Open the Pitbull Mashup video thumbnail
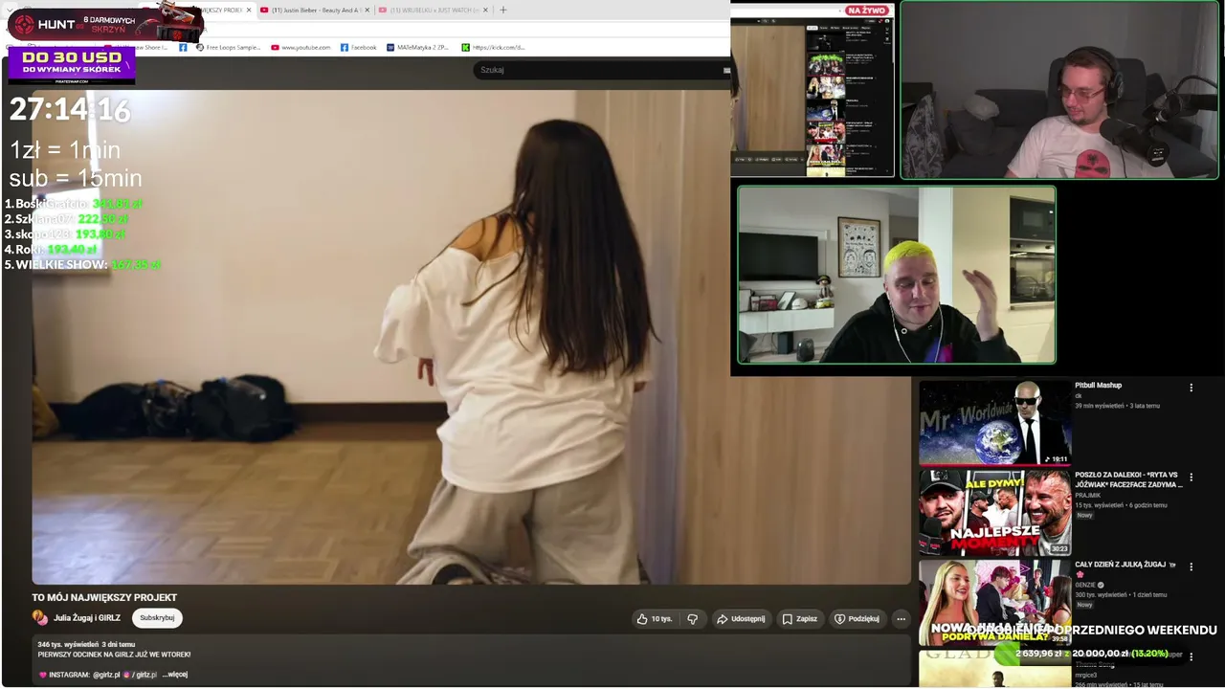1225x689 pixels. tap(995, 422)
